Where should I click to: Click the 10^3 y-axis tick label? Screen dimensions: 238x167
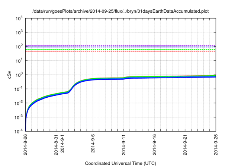tap(19, 32)
